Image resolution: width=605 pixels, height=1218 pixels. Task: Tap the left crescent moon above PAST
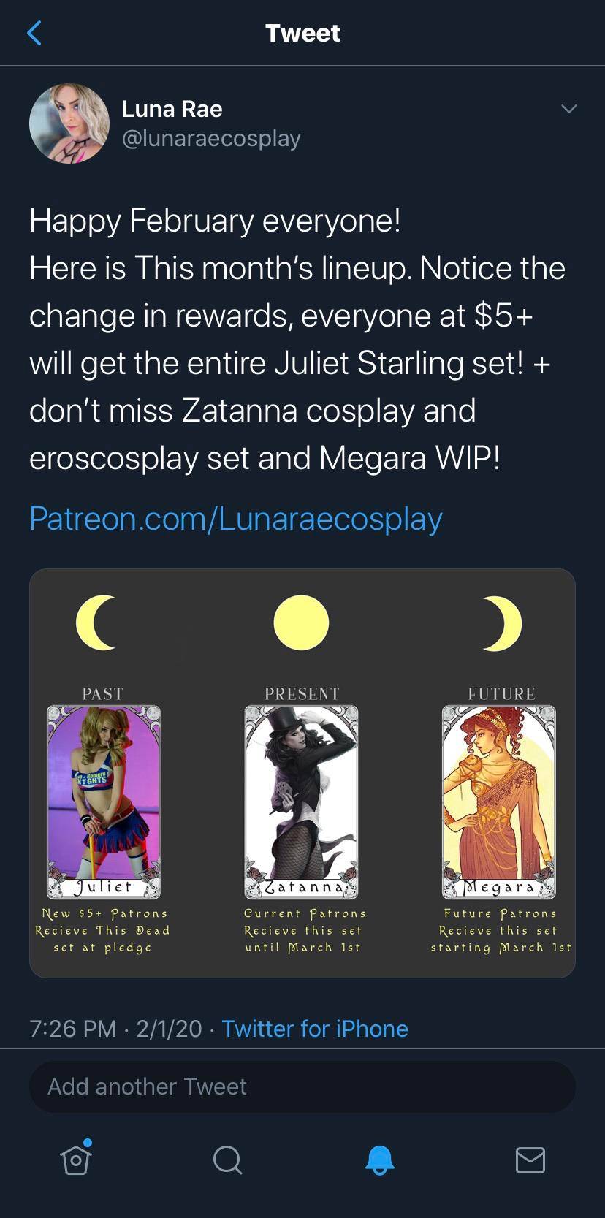[x=96, y=623]
